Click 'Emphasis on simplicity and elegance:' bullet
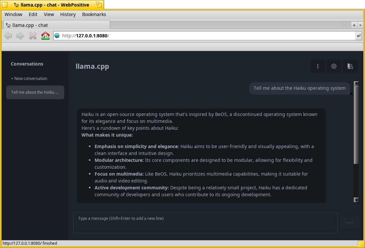 pyautogui.click(x=137, y=146)
